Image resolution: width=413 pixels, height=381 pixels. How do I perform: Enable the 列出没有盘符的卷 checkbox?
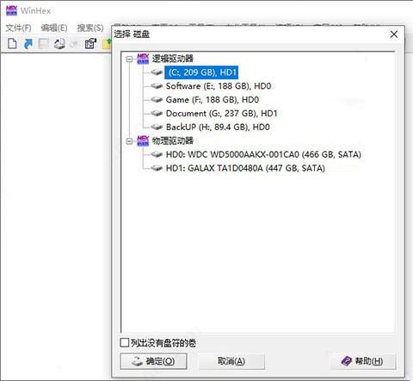coord(124,342)
